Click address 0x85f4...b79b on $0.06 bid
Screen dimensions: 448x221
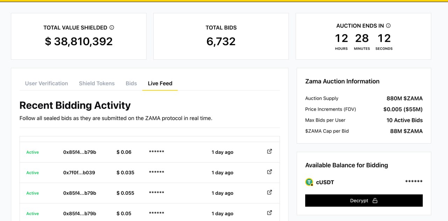coord(79,152)
